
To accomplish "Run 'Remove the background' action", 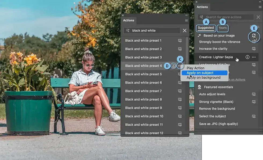I will pos(217,109).
